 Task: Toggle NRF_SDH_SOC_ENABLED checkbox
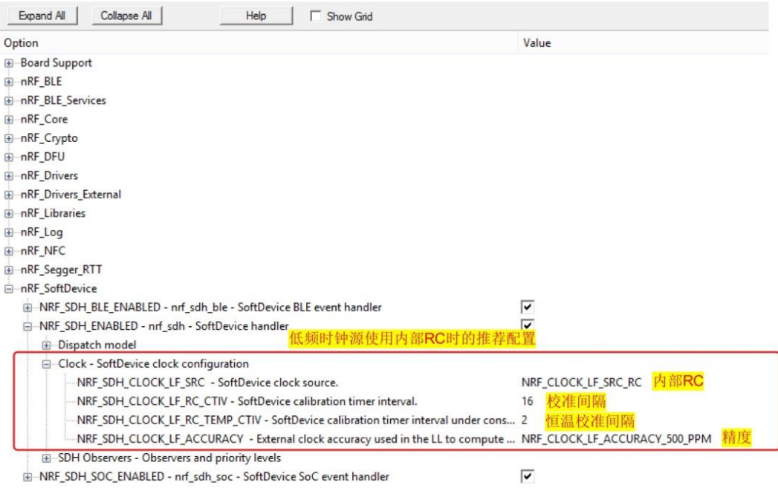point(528,476)
